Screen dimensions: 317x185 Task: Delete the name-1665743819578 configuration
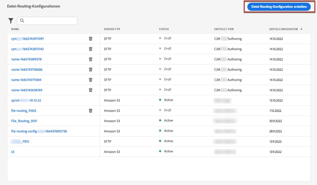click(91, 59)
